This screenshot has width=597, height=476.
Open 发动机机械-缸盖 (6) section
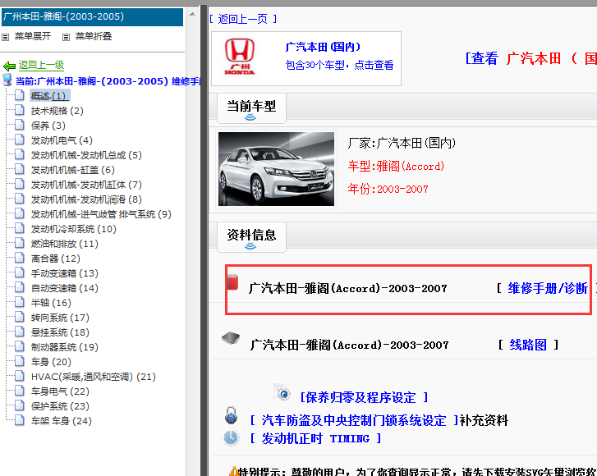73,170
